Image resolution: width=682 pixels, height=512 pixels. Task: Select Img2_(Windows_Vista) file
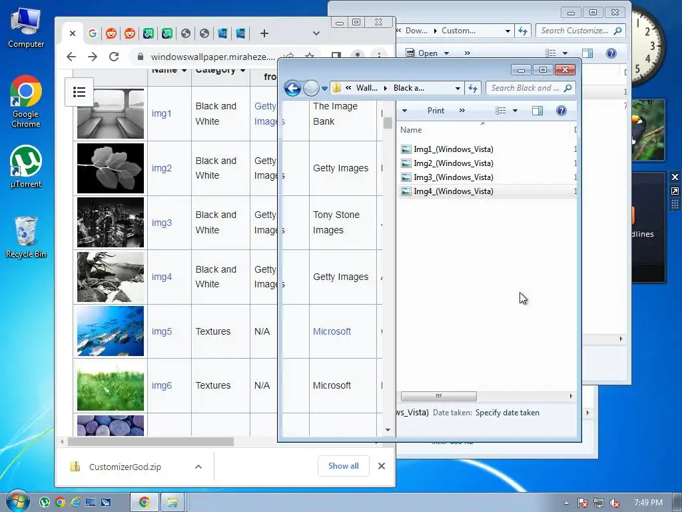tap(453, 163)
